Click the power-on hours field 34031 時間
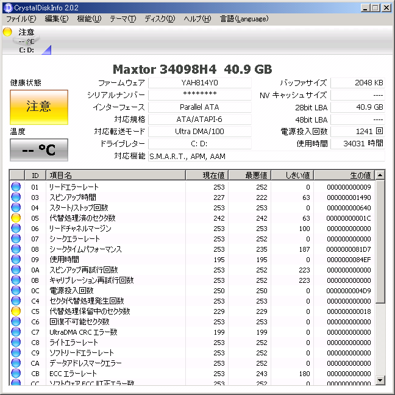 [x=358, y=144]
